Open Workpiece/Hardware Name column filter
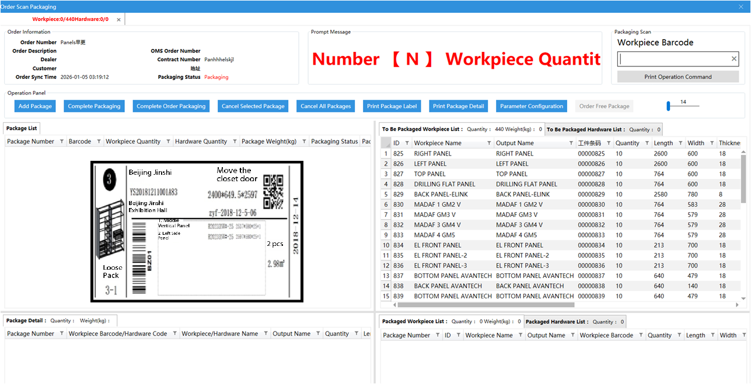Viewport: 751px width, 384px height. coord(266,334)
